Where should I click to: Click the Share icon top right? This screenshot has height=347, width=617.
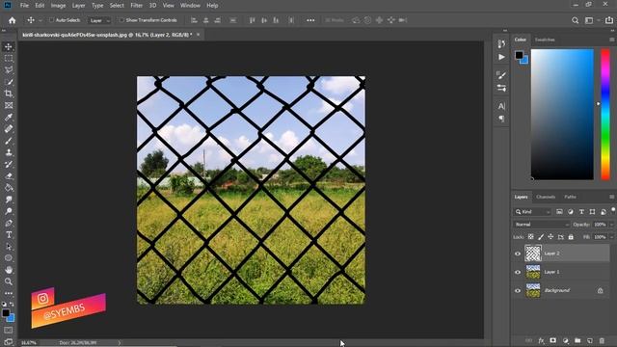click(x=608, y=20)
